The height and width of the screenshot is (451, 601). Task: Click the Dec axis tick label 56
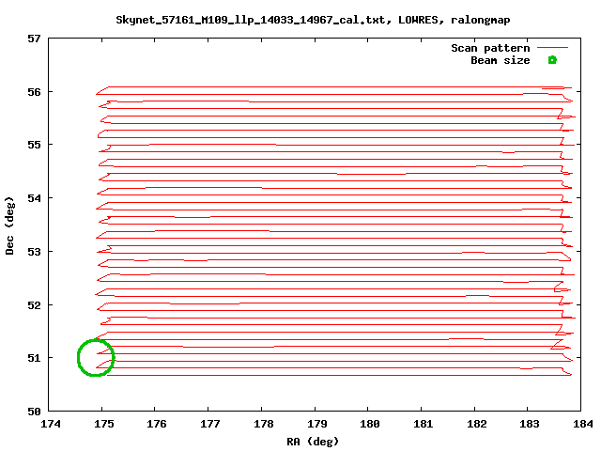point(34,92)
